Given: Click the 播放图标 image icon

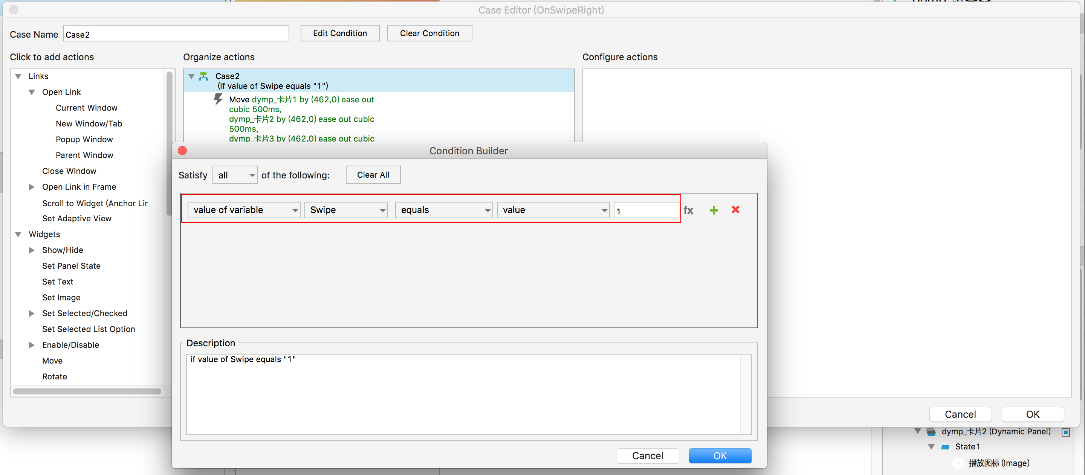Looking at the screenshot, I should tap(958, 463).
